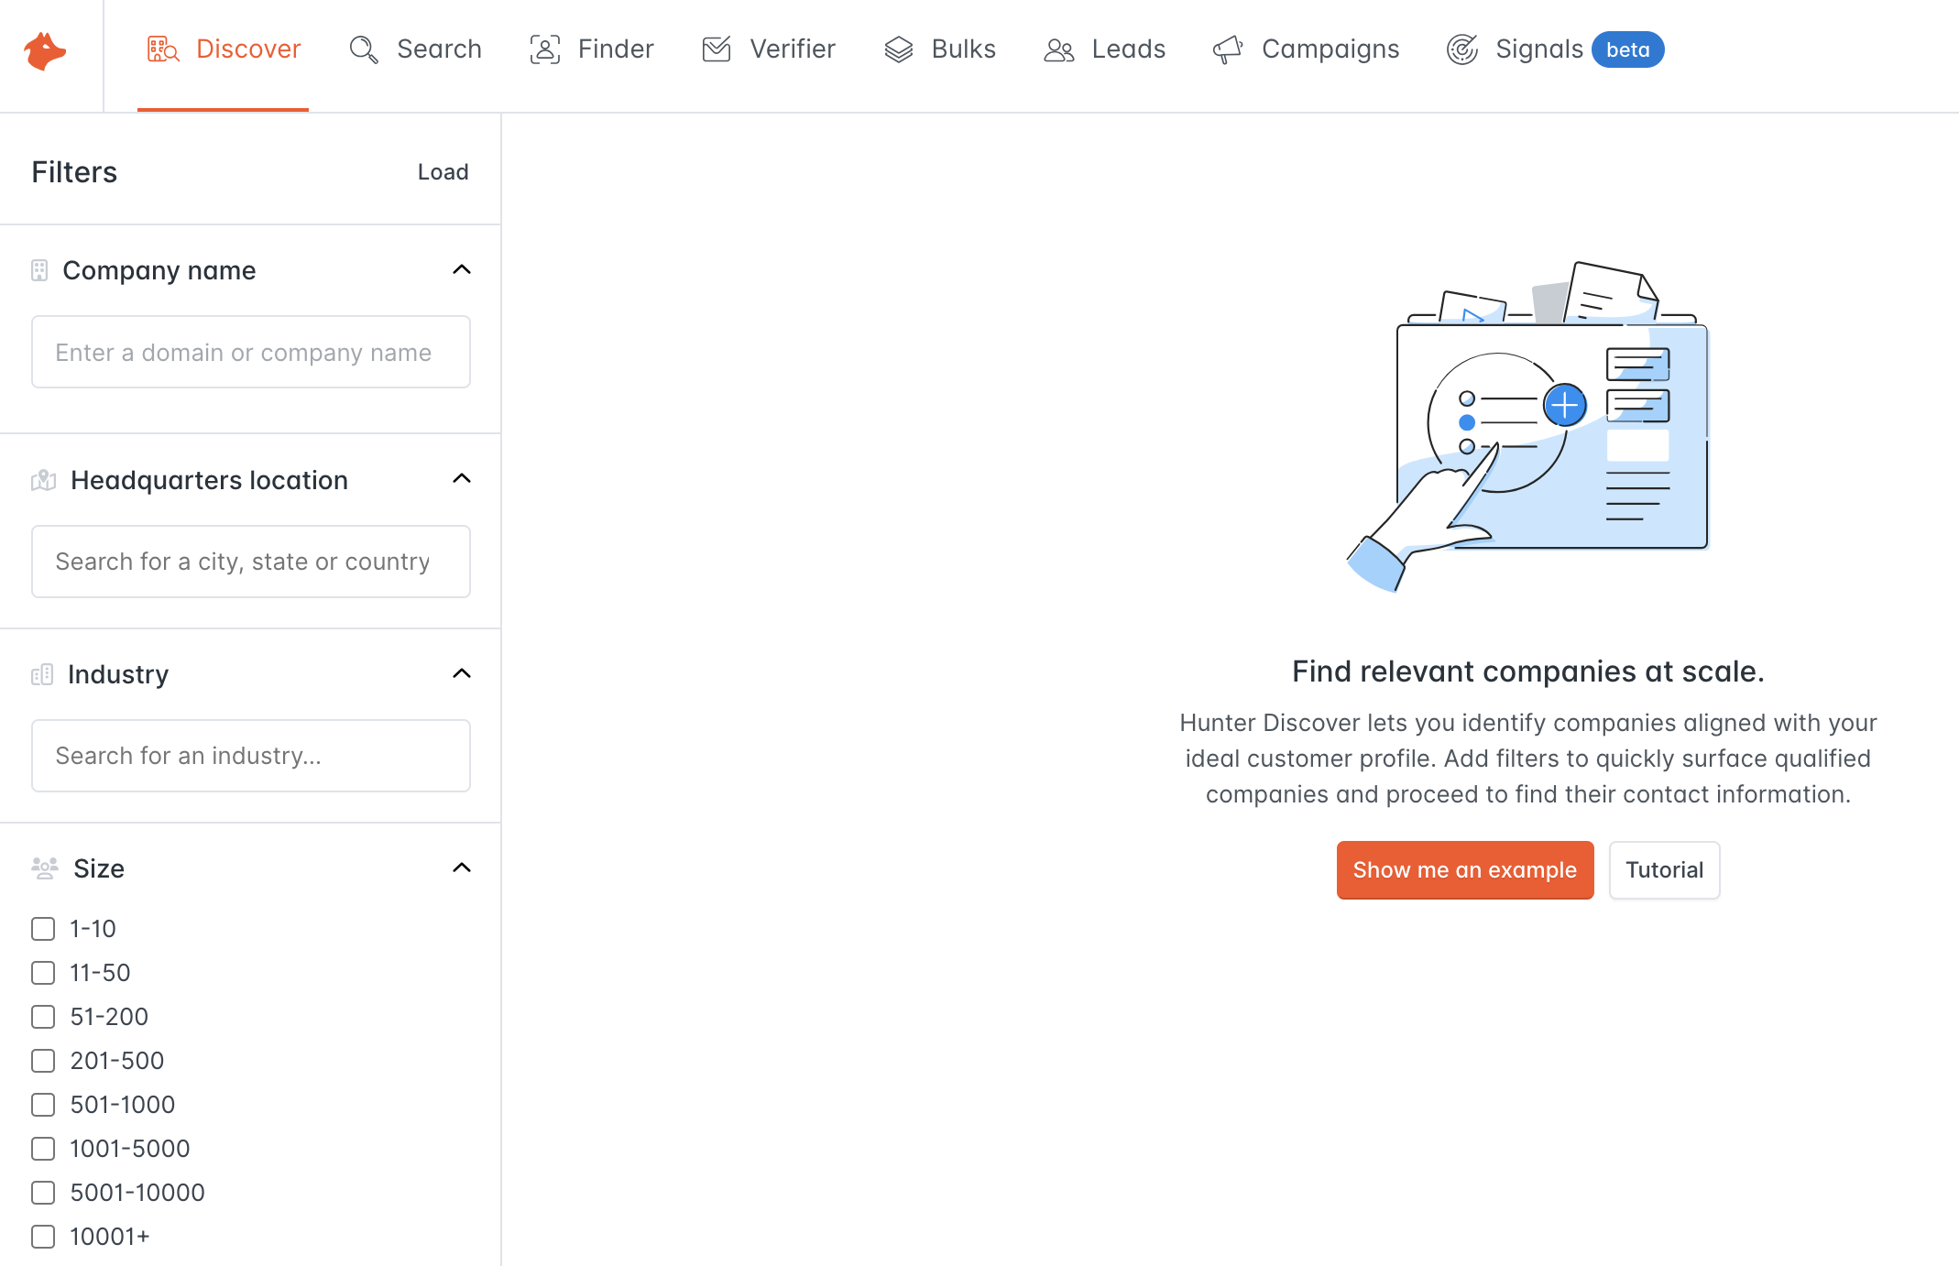Open Bulks using the stacked layers icon

click(900, 49)
